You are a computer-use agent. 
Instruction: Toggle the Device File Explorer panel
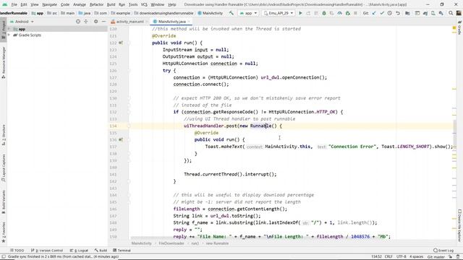460,225
